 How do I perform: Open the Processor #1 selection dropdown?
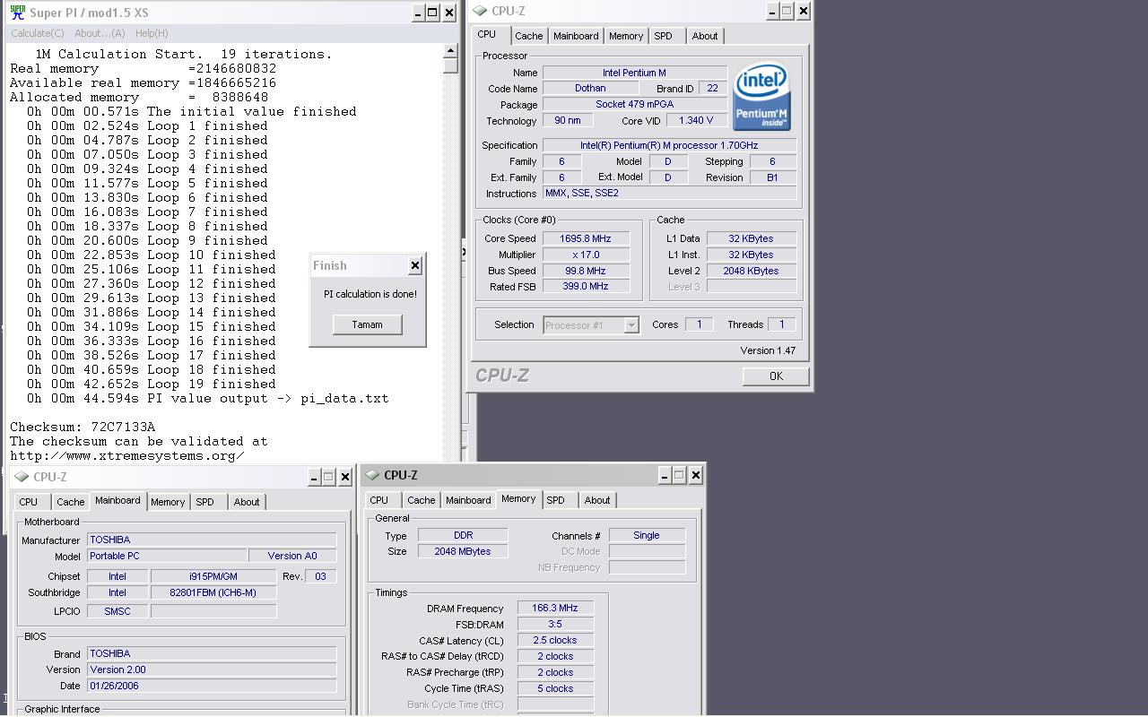click(631, 325)
